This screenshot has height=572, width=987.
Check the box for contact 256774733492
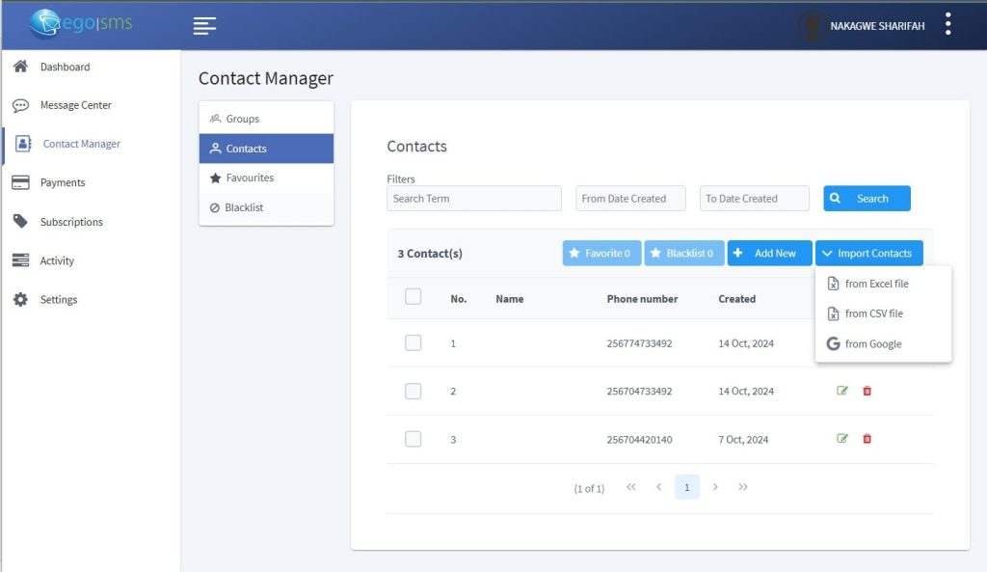[413, 342]
